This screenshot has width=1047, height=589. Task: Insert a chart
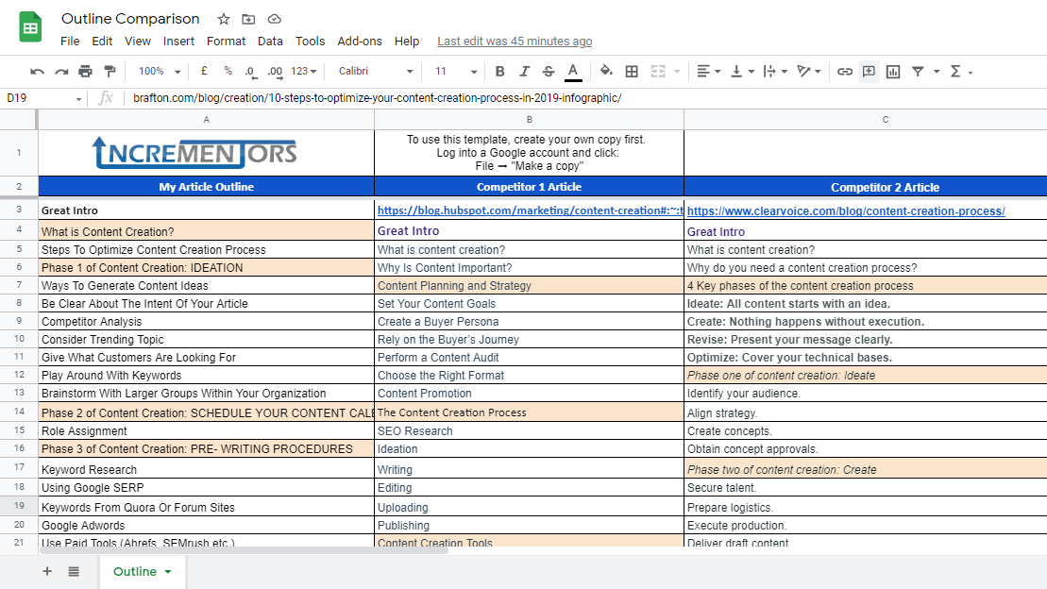[x=892, y=71]
